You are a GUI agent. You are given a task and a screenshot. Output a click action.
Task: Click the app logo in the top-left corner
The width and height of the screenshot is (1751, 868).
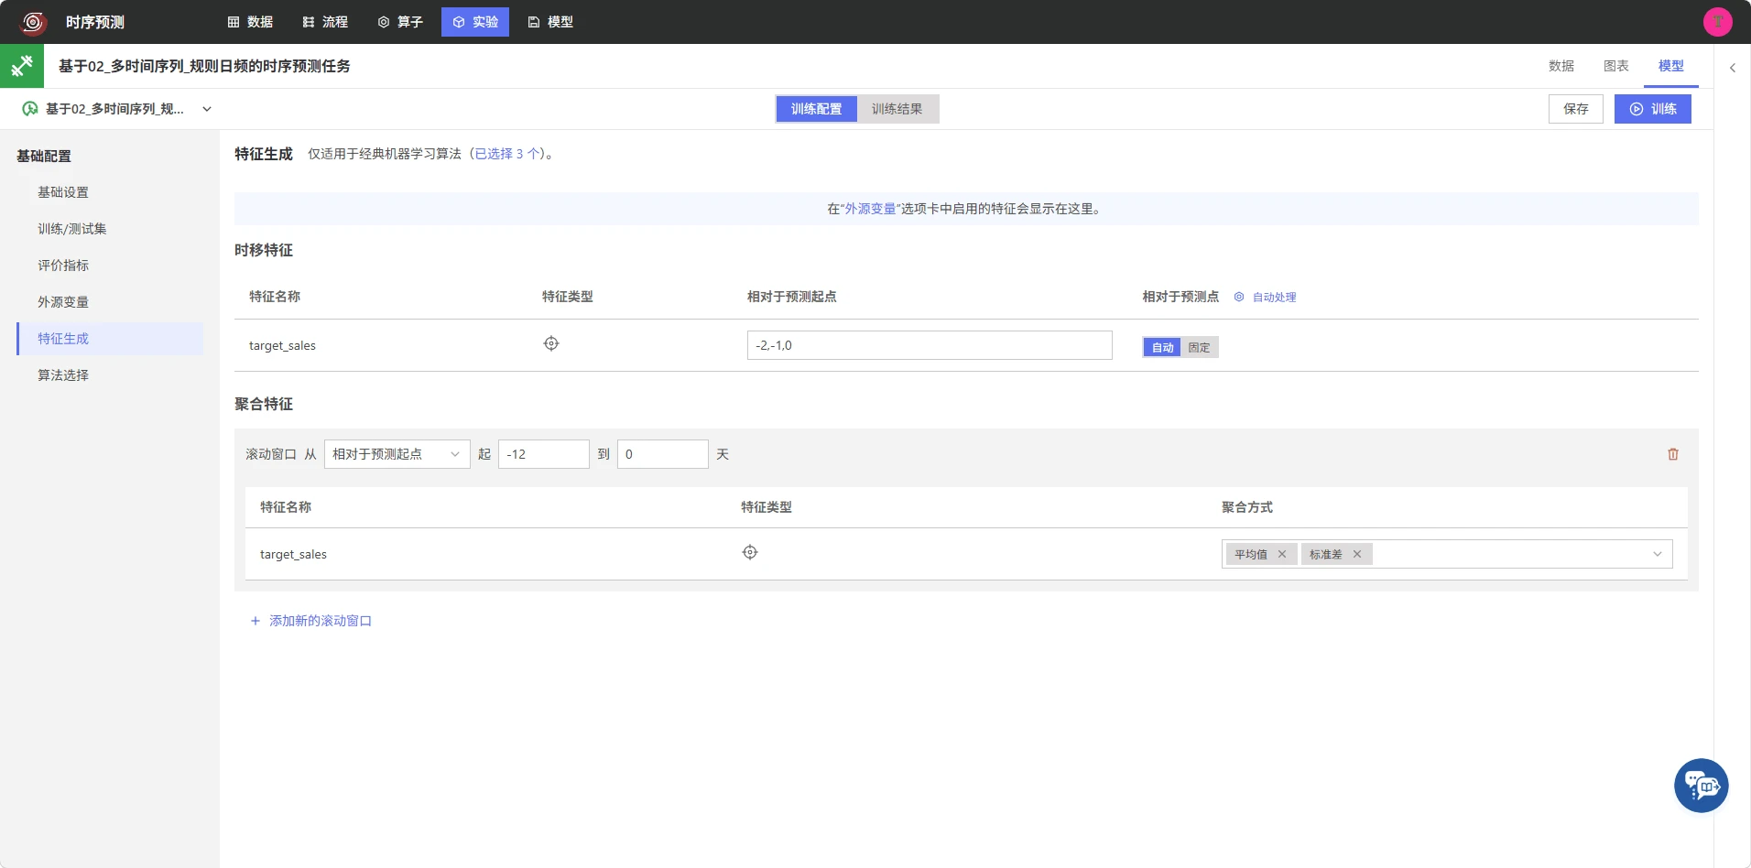[x=33, y=22]
